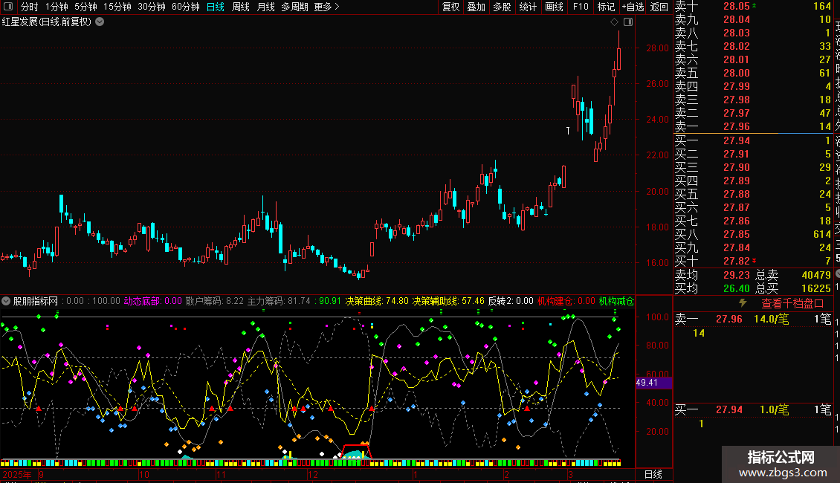The width and height of the screenshot is (840, 483).
Task: Expand the 更多 period options
Action: tap(327, 7)
